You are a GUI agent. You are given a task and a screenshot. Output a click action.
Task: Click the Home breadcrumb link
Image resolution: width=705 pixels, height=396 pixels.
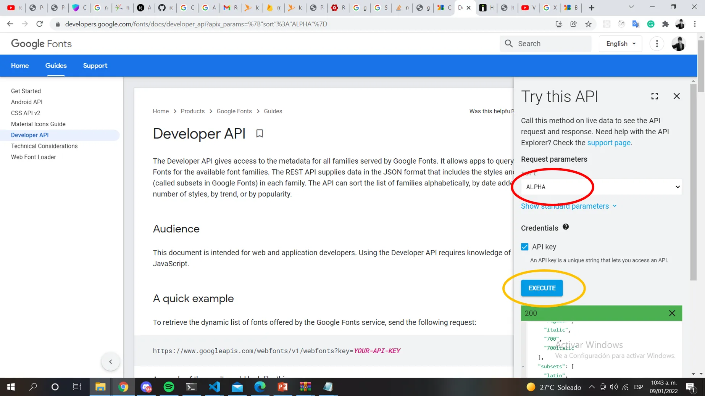click(x=161, y=111)
